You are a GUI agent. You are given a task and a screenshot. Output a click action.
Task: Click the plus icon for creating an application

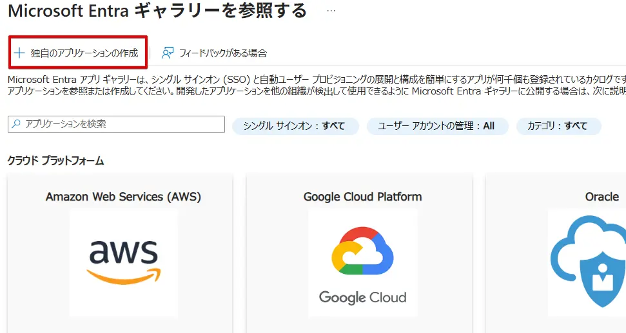click(19, 53)
